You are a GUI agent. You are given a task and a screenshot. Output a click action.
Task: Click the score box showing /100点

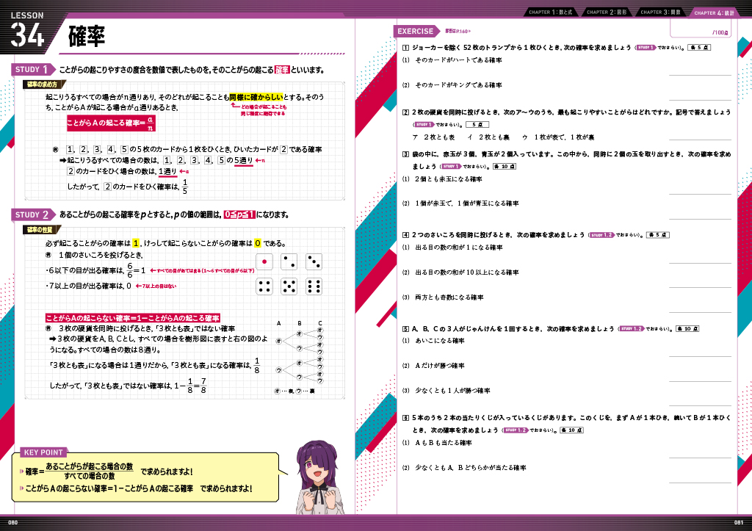click(720, 33)
